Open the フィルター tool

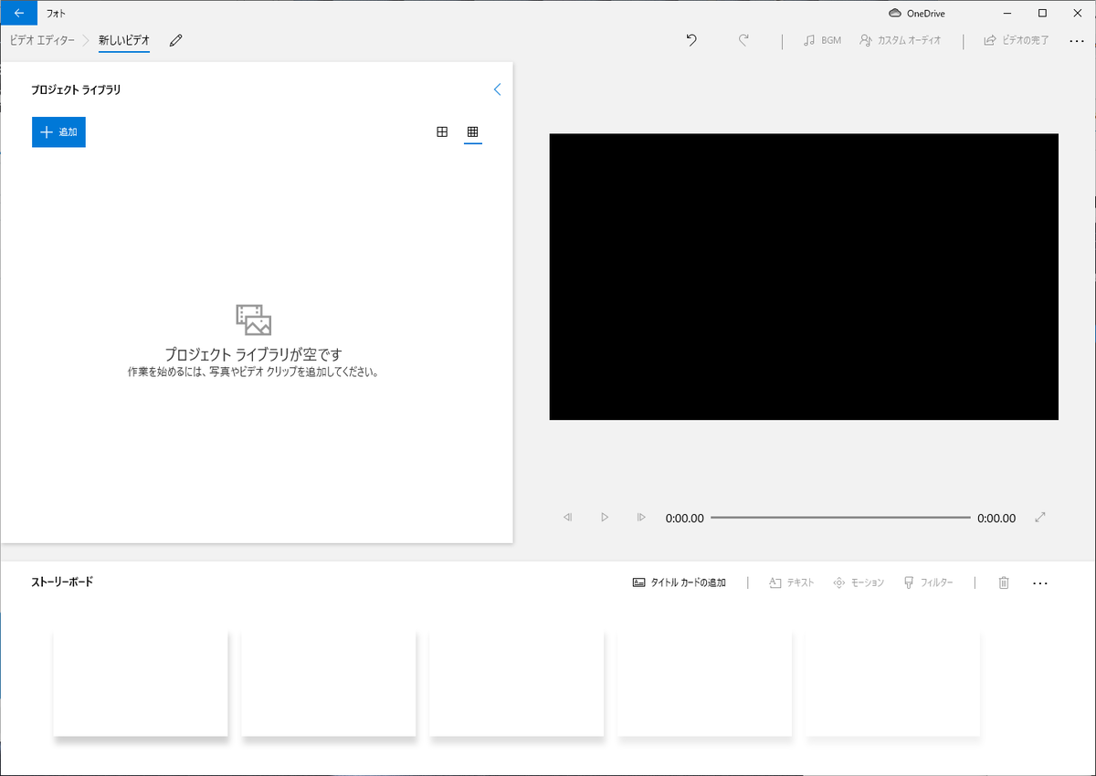pos(928,582)
